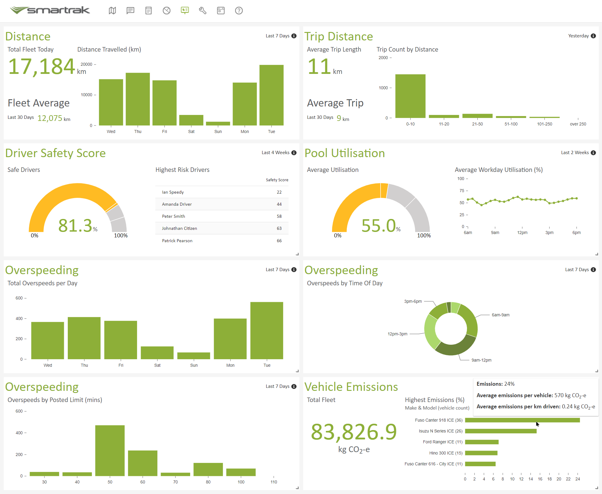Click Tuesday bar in Distance Travelled chart
This screenshot has width=602, height=494.
(x=271, y=95)
